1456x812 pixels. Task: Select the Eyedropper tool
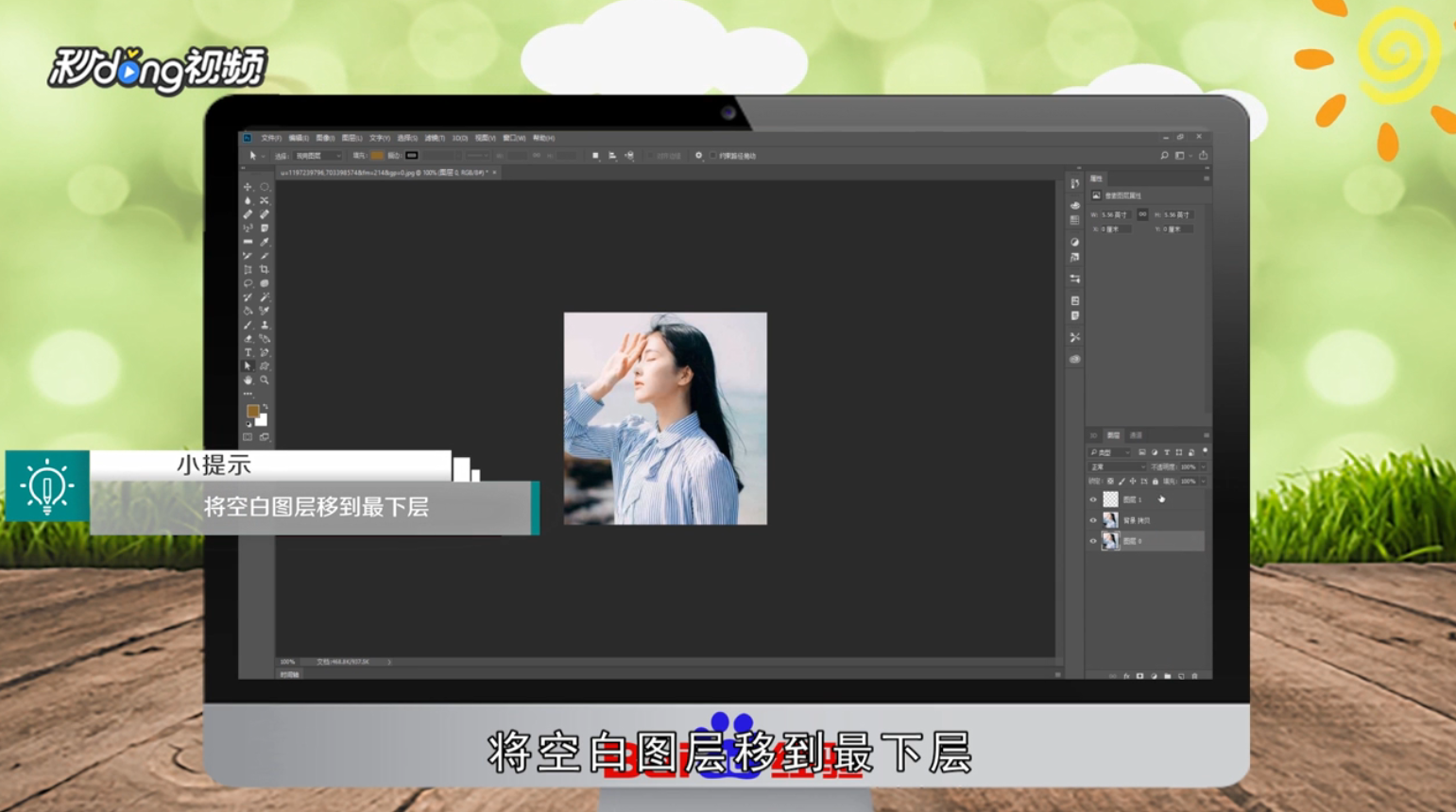tap(265, 242)
